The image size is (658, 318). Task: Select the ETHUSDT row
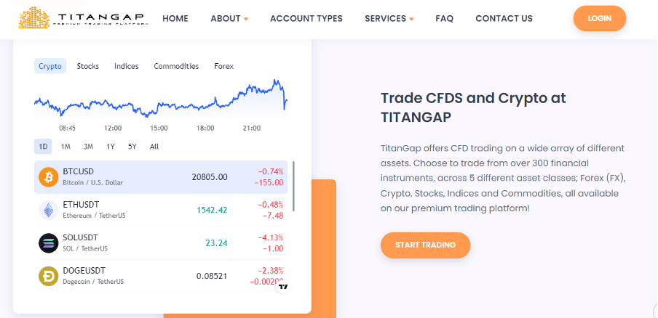tap(161, 210)
